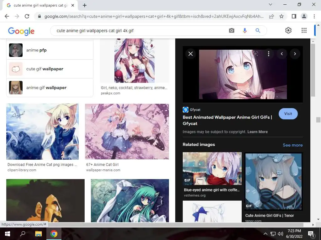Open Windows taskbar search
321x240 pixels.
(x=23, y=234)
